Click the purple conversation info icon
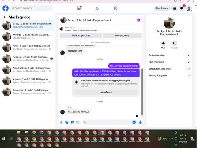The width and height of the screenshot is (197, 148). point(139,20)
